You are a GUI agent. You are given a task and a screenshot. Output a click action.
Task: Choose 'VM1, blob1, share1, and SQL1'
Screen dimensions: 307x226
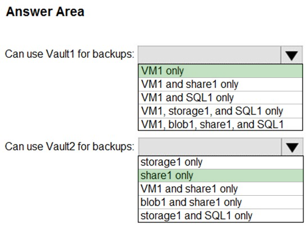tap(220, 124)
